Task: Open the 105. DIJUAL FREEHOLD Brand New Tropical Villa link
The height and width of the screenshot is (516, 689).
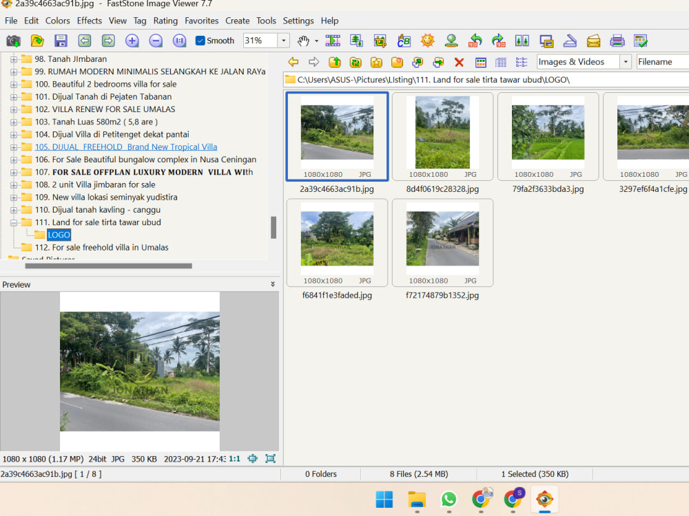Action: point(126,147)
